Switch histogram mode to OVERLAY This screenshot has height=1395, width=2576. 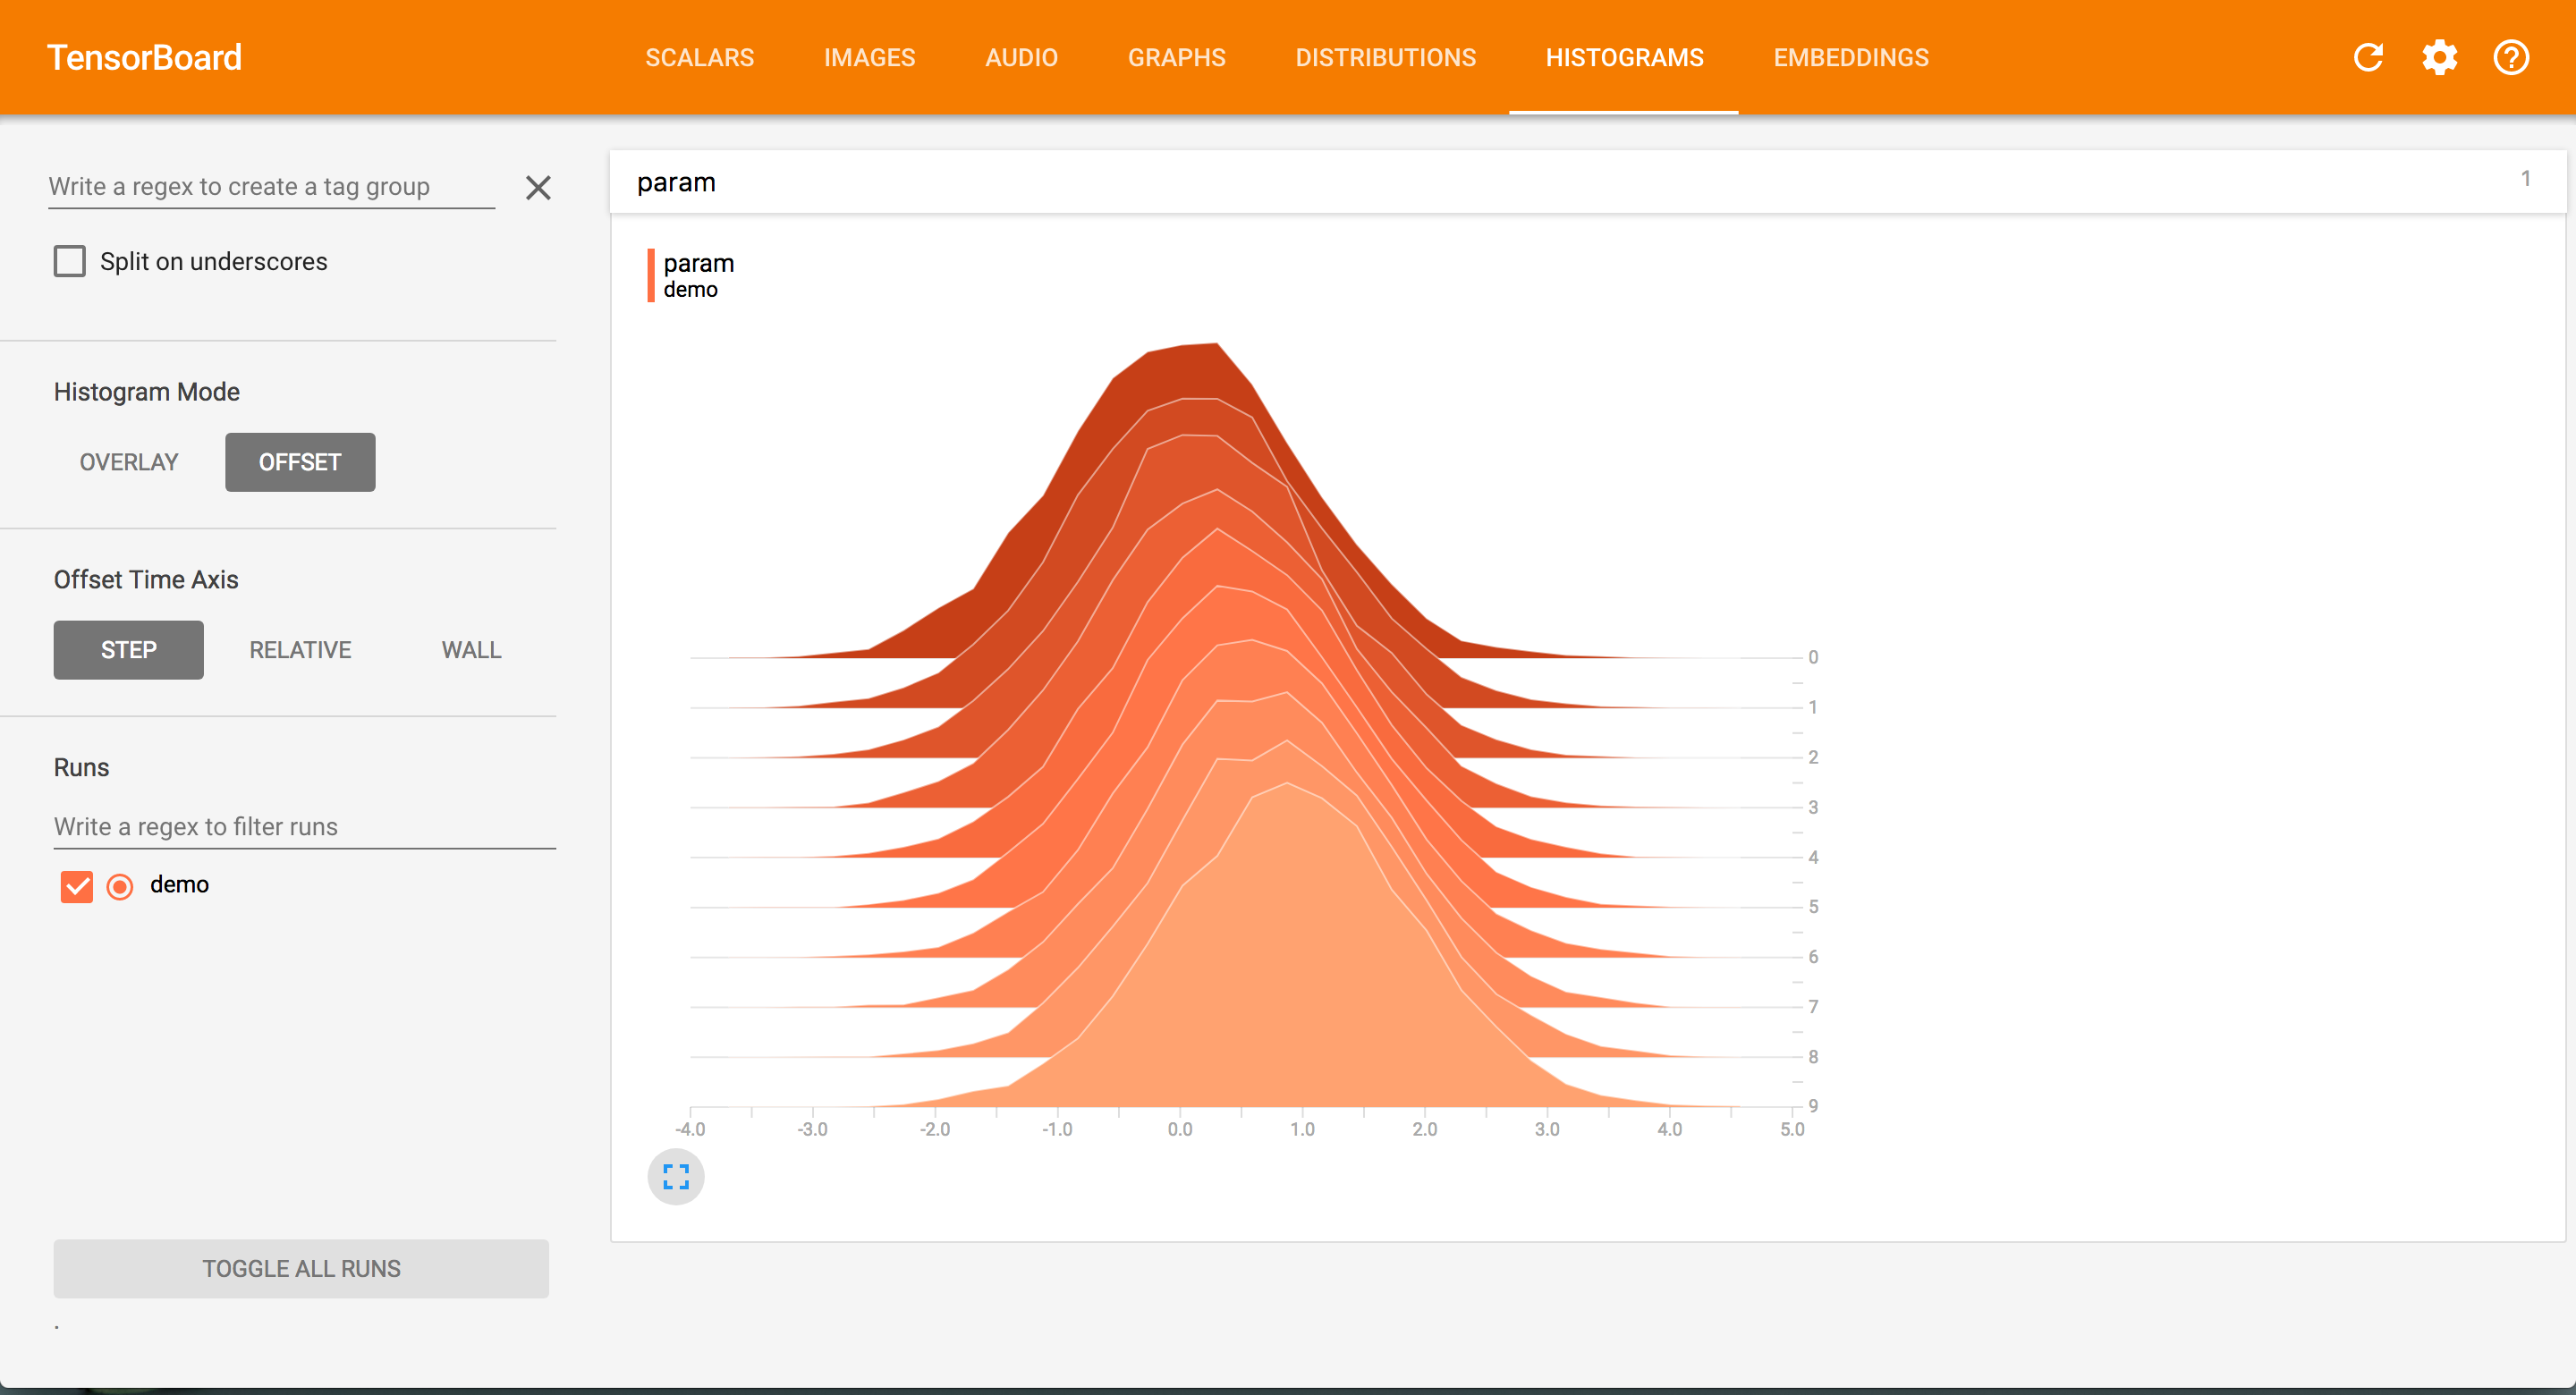[x=129, y=462]
